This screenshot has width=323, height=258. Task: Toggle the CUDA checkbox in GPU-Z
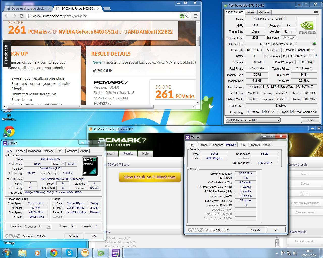tap(264, 112)
